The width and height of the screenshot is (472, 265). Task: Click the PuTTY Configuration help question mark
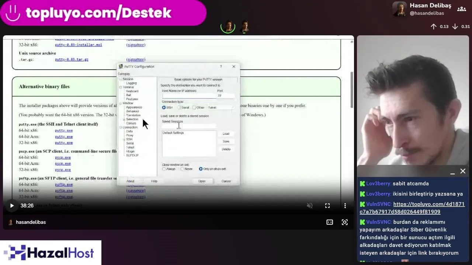point(221,67)
